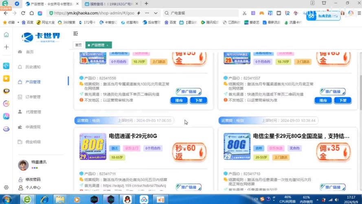Open the yellow star favorites icon
Image resolution: width=362 pixels, height=204 pixels.
pyautogui.click(x=6, y=78)
